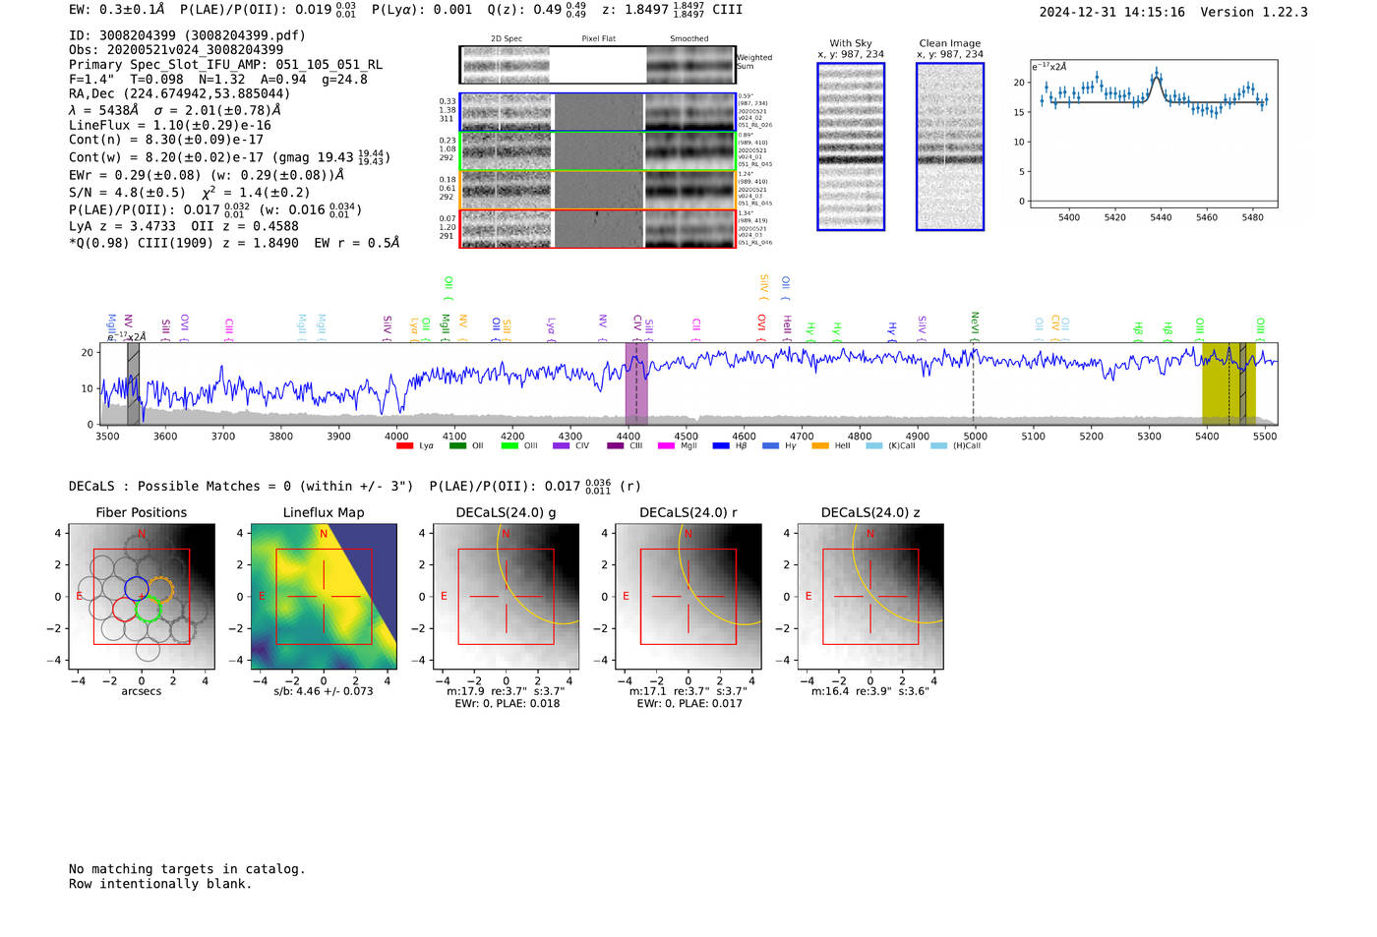Screen dimensions: 1377x937
Task: Select the blue-outlined 2D spectrum row
Action: point(597,112)
